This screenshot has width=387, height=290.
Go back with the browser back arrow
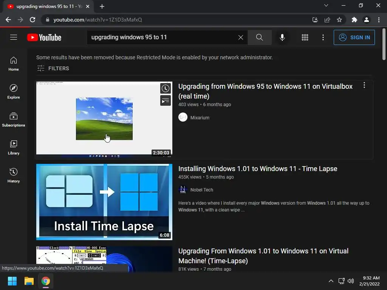8,20
